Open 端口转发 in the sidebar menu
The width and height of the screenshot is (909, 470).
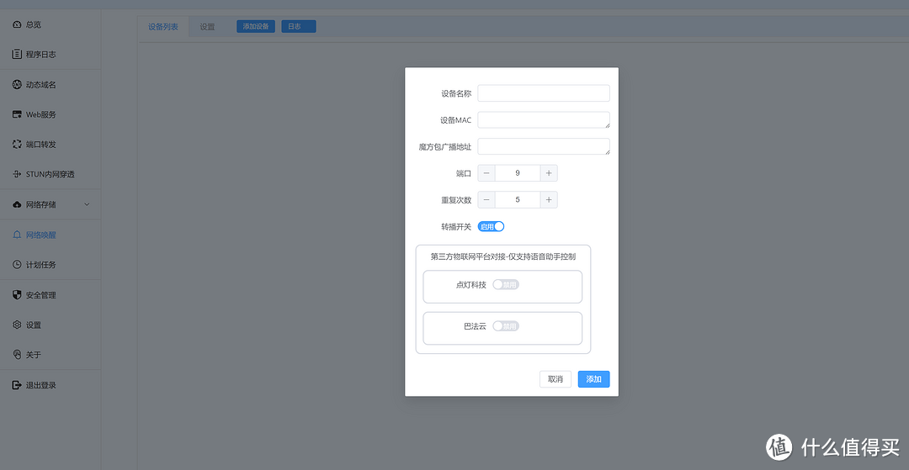[50, 144]
